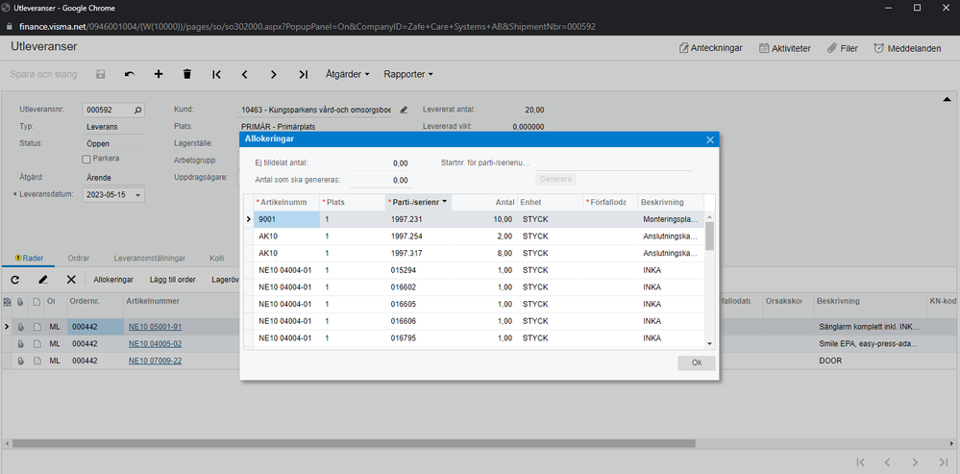Add new record with the plus icon
Screen dimensions: 960x474
pyautogui.click(x=158, y=74)
